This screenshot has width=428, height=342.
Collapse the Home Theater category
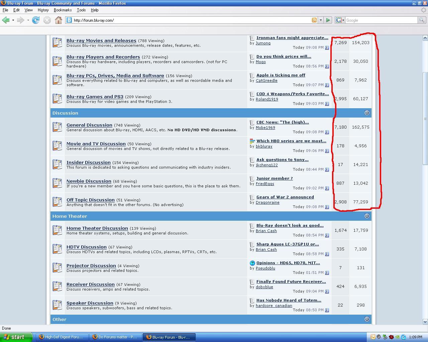(367, 216)
